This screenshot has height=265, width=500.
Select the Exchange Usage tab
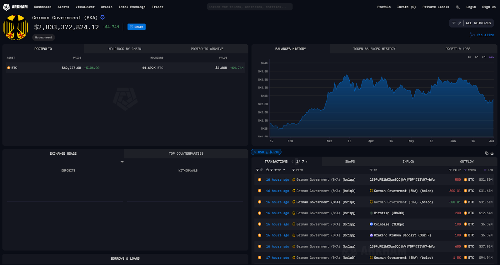tap(63, 153)
